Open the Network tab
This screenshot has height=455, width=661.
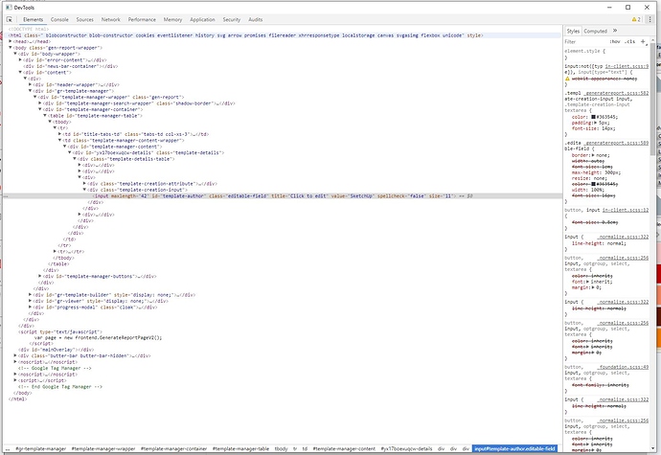[110, 19]
